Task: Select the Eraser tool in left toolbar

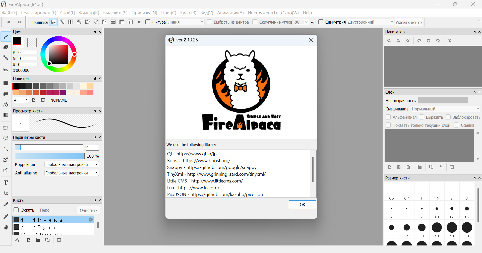Action: click(6, 47)
